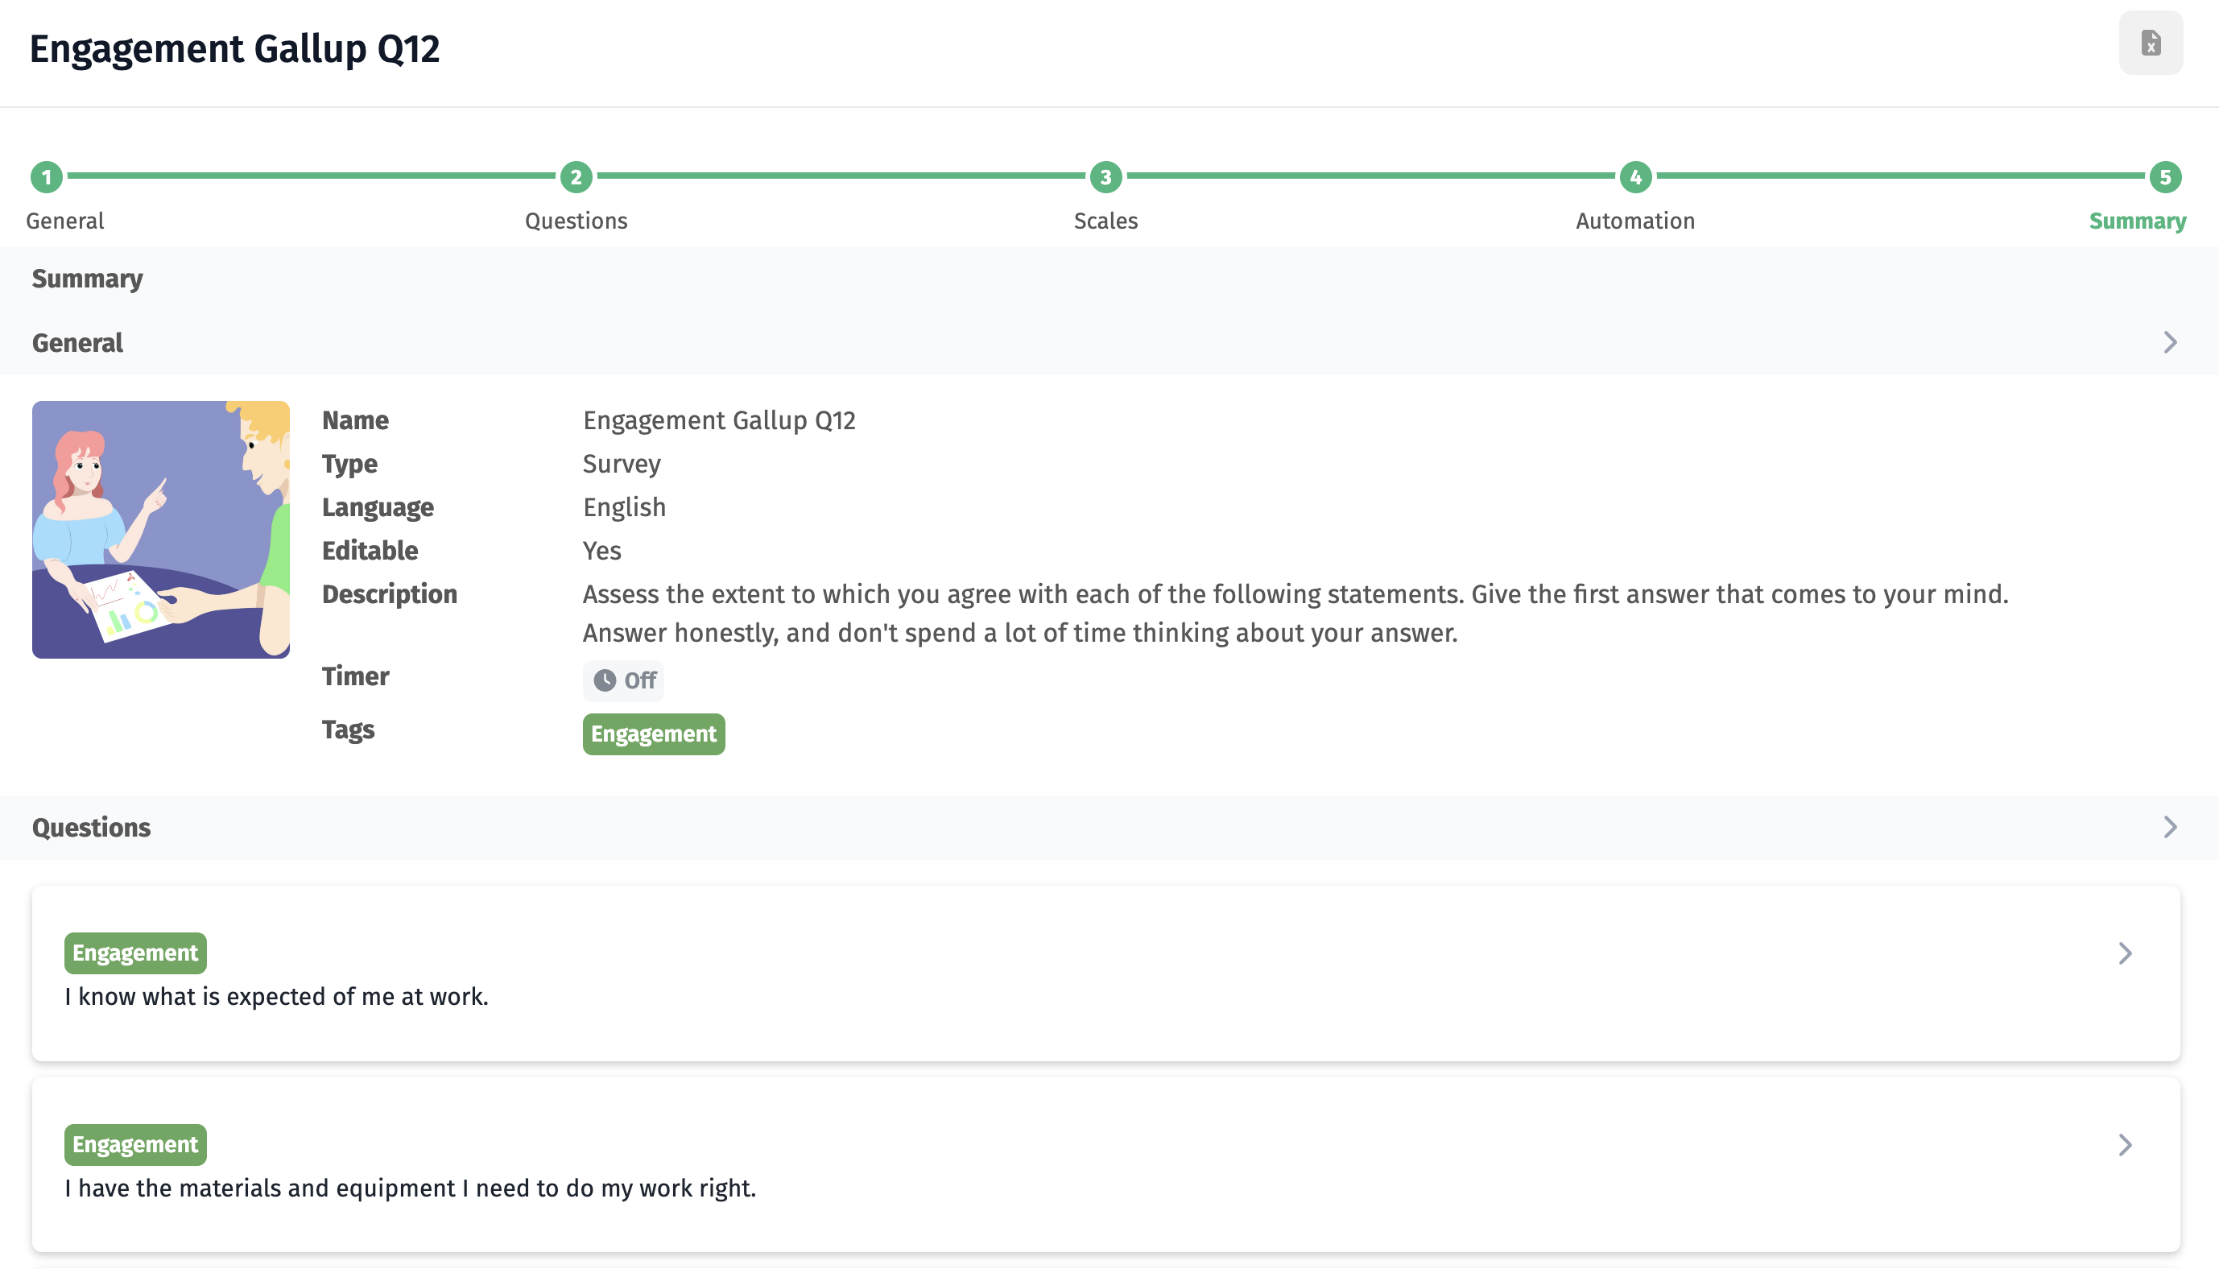Expand the General section chevron

(x=2169, y=342)
